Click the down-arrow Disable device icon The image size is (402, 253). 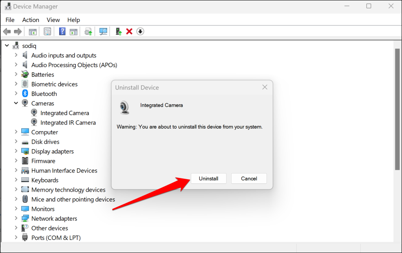tap(140, 31)
